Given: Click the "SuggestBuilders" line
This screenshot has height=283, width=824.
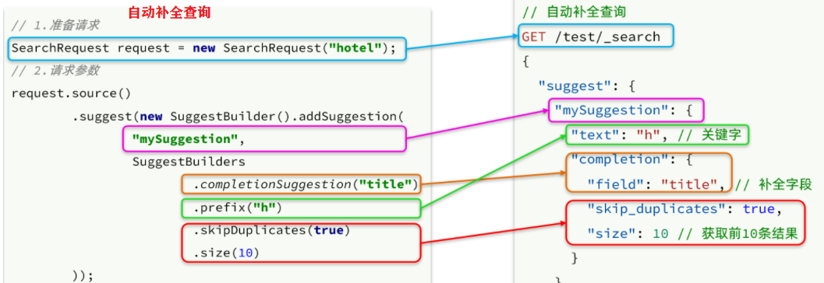Looking at the screenshot, I should (x=189, y=162).
